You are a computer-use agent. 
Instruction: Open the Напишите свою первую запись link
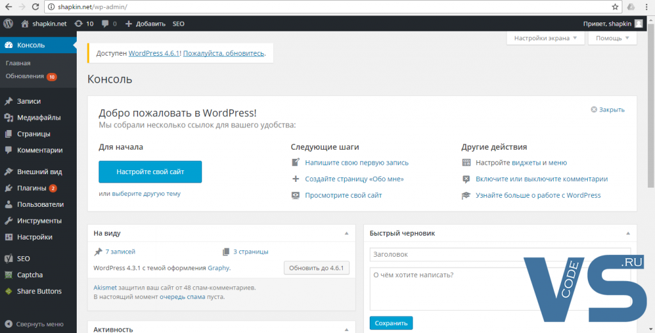pos(356,163)
